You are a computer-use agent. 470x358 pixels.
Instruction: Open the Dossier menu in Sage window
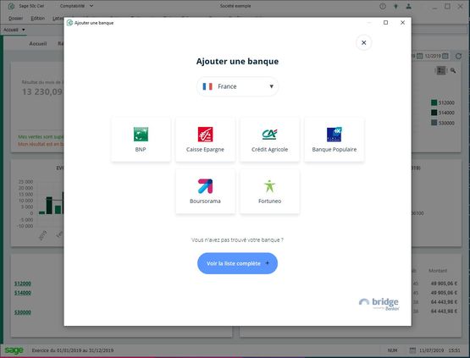(x=15, y=19)
